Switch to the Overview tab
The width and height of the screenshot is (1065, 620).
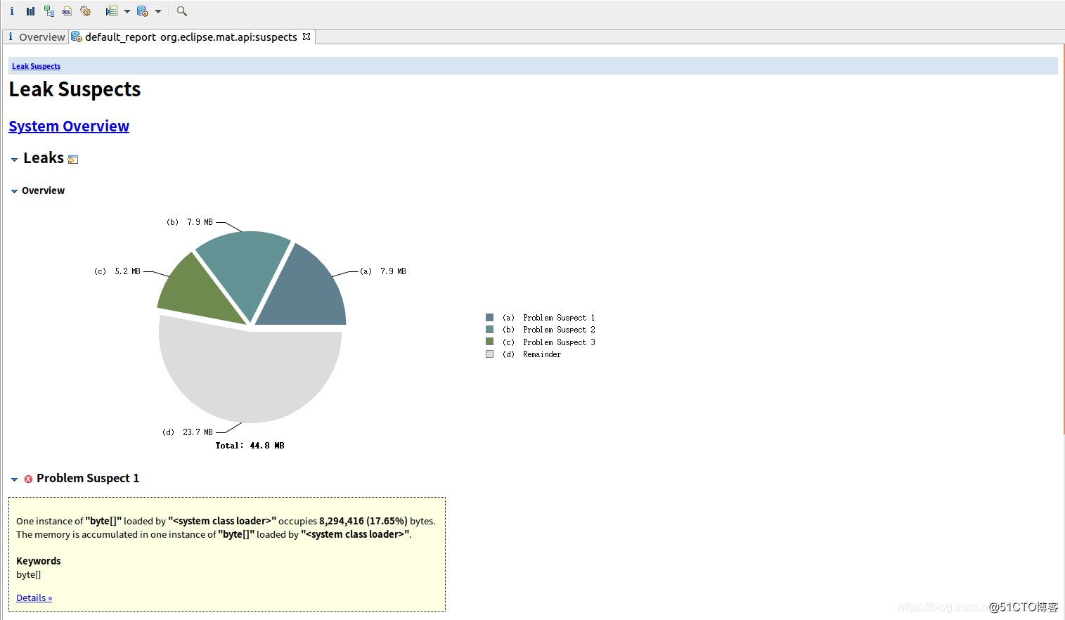point(37,37)
